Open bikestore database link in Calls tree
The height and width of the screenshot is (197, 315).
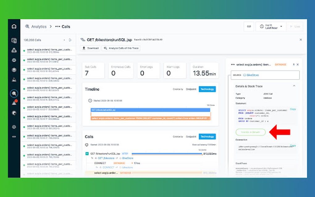click(128, 167)
